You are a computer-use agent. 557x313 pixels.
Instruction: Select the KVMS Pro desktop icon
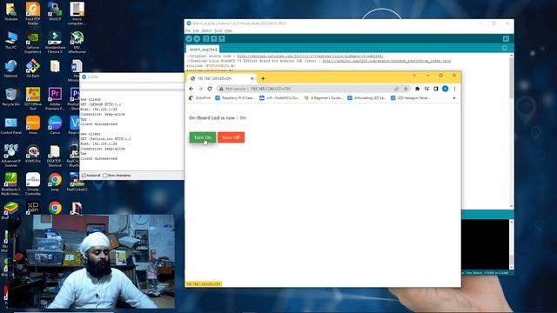click(x=33, y=154)
